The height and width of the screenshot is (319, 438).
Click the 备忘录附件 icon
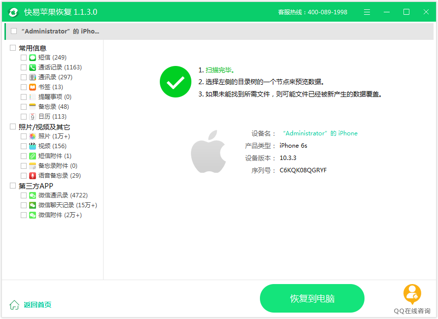[33, 166]
